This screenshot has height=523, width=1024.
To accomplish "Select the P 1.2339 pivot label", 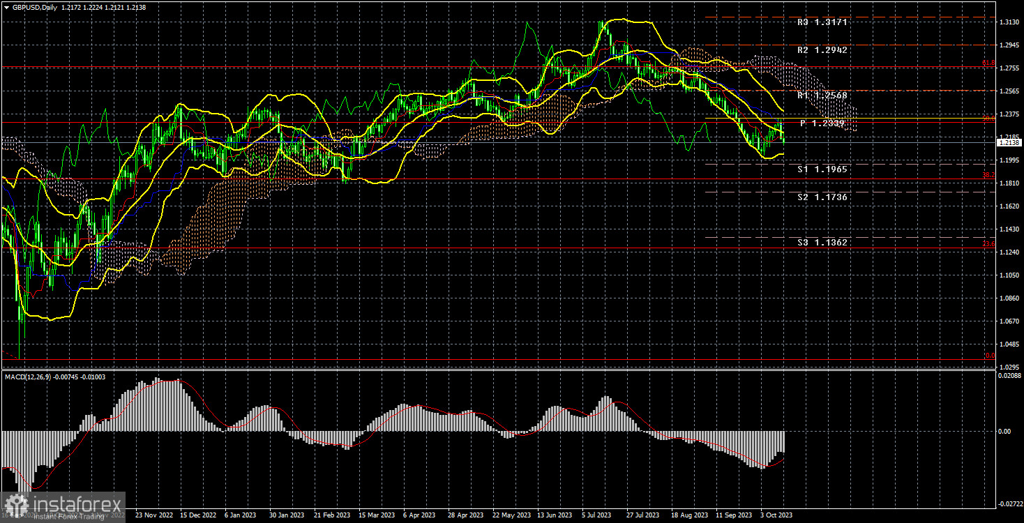I will tap(822, 123).
